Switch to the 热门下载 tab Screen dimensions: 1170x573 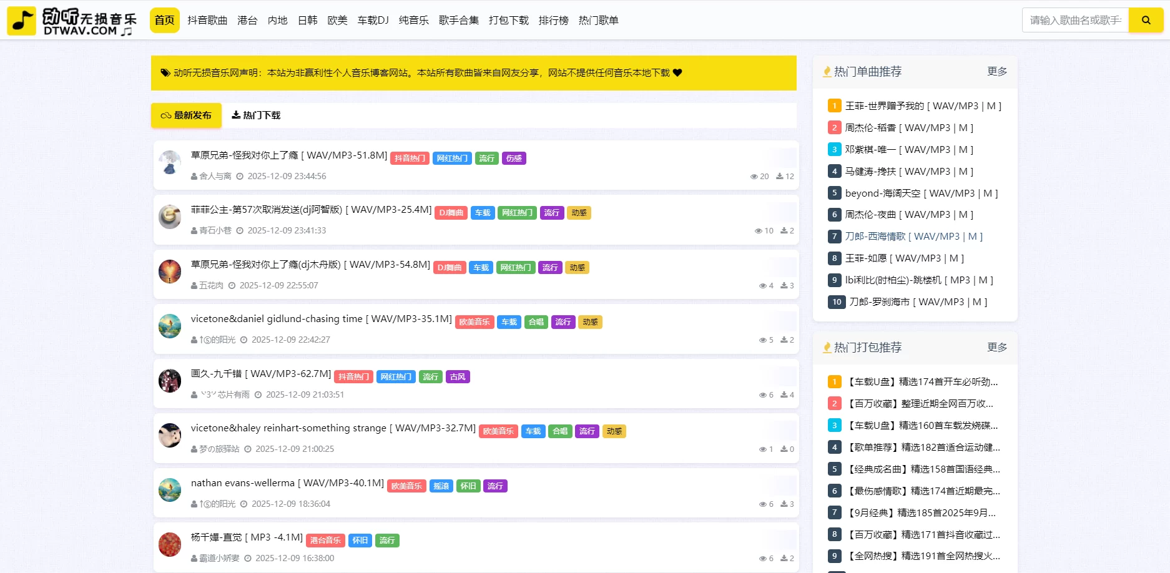click(x=256, y=115)
